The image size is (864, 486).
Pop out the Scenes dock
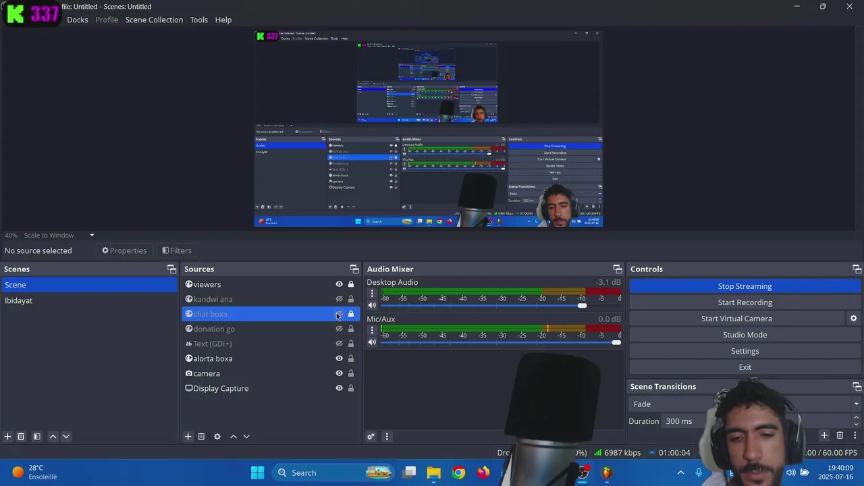pos(171,269)
